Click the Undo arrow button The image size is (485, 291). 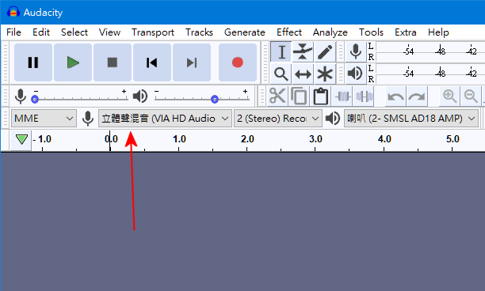(x=395, y=96)
